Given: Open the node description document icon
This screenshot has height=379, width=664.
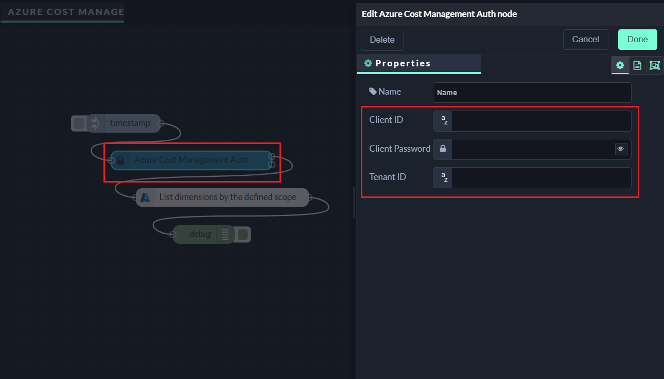Looking at the screenshot, I should 637,65.
